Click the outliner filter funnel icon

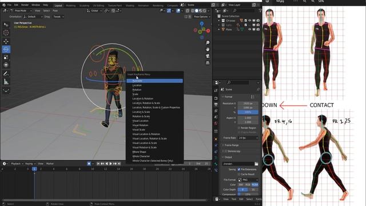(x=260, y=10)
